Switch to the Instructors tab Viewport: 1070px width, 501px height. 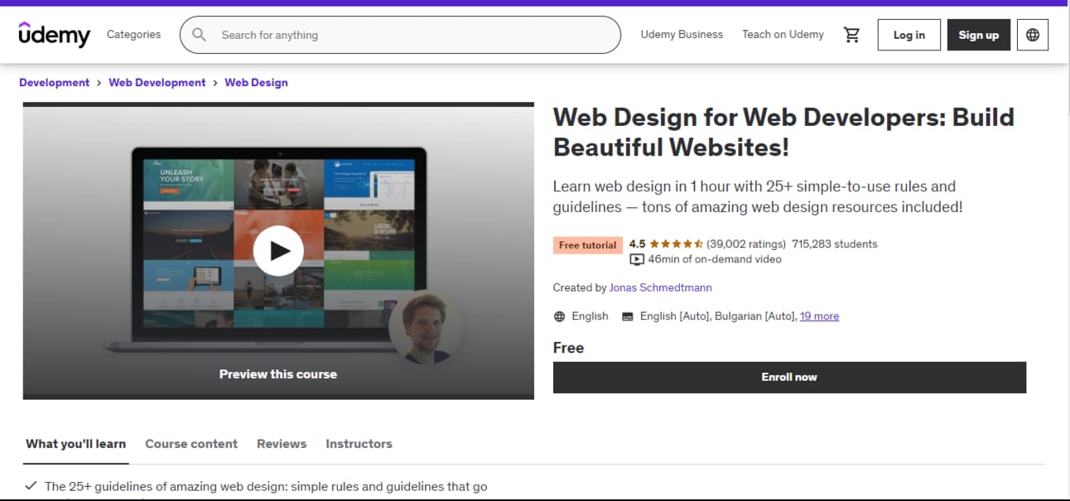point(359,444)
